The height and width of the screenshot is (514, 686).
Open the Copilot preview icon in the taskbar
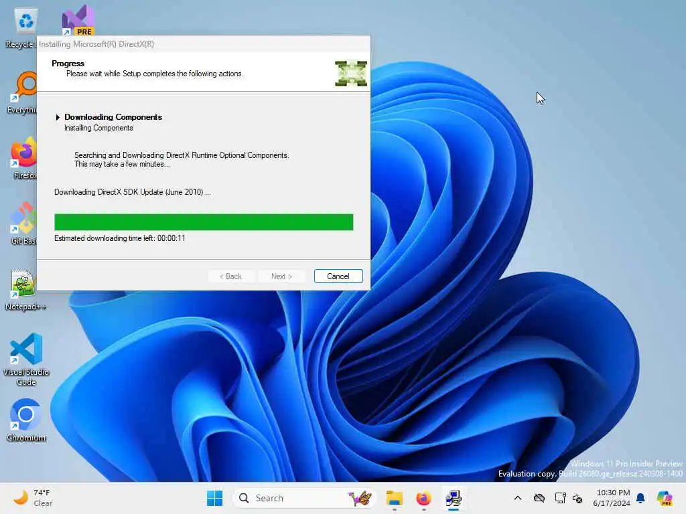tap(665, 498)
